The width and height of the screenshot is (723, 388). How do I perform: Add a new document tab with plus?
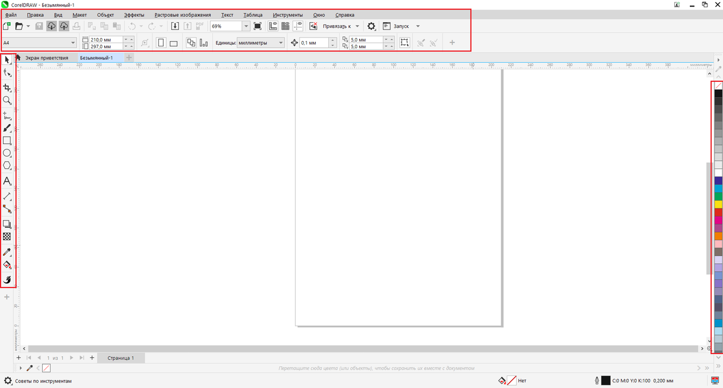[129, 58]
